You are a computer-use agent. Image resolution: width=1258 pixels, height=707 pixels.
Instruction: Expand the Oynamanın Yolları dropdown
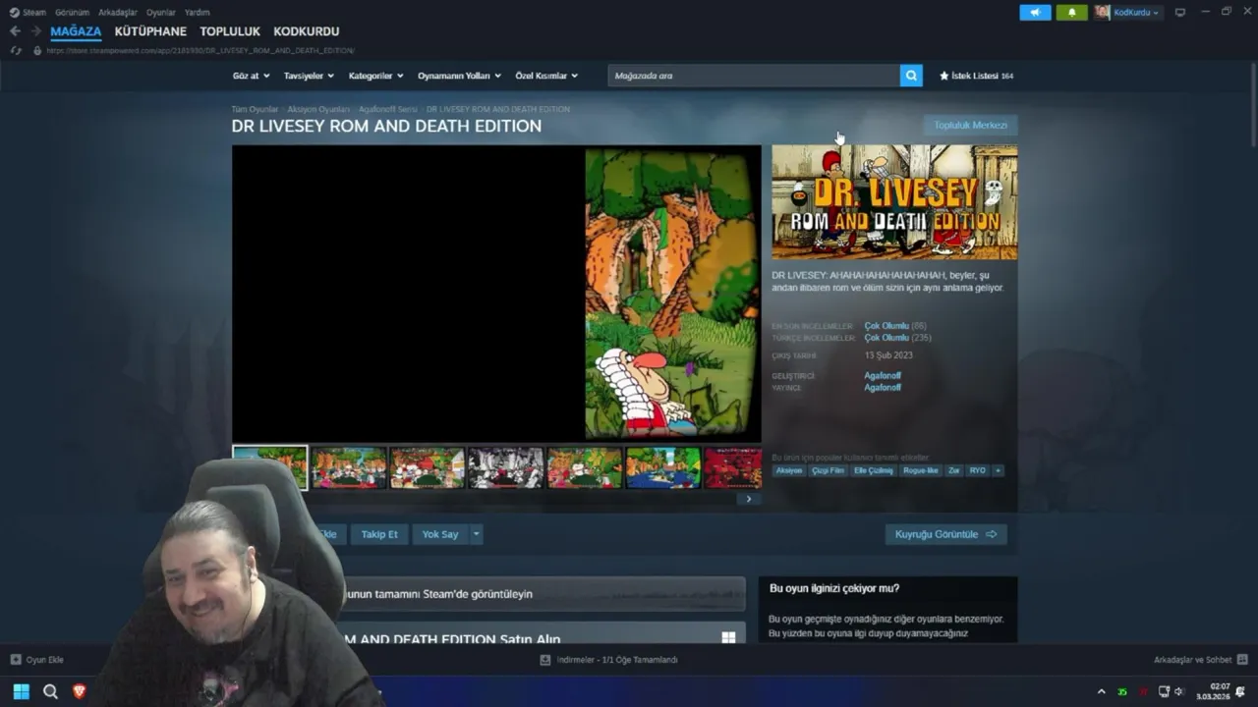(459, 76)
